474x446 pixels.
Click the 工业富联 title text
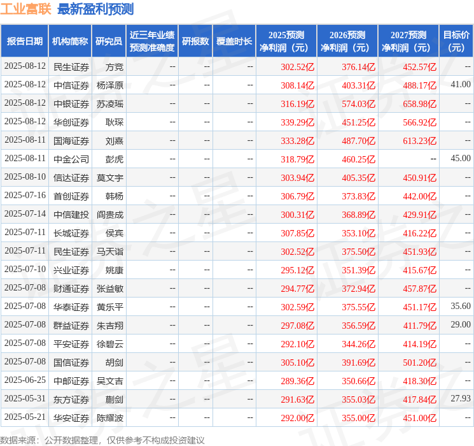click(25, 9)
